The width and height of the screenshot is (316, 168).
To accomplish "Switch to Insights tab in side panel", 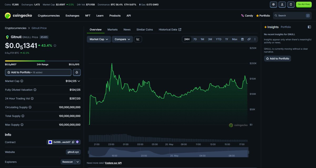I will tap(271, 27).
